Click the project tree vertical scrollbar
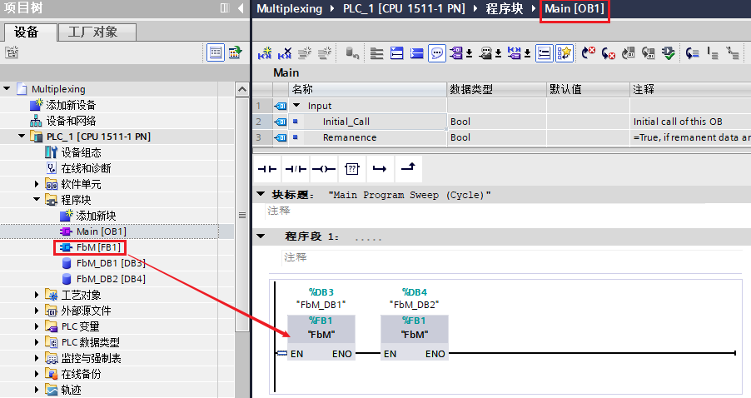The width and height of the screenshot is (751, 398). 242,215
